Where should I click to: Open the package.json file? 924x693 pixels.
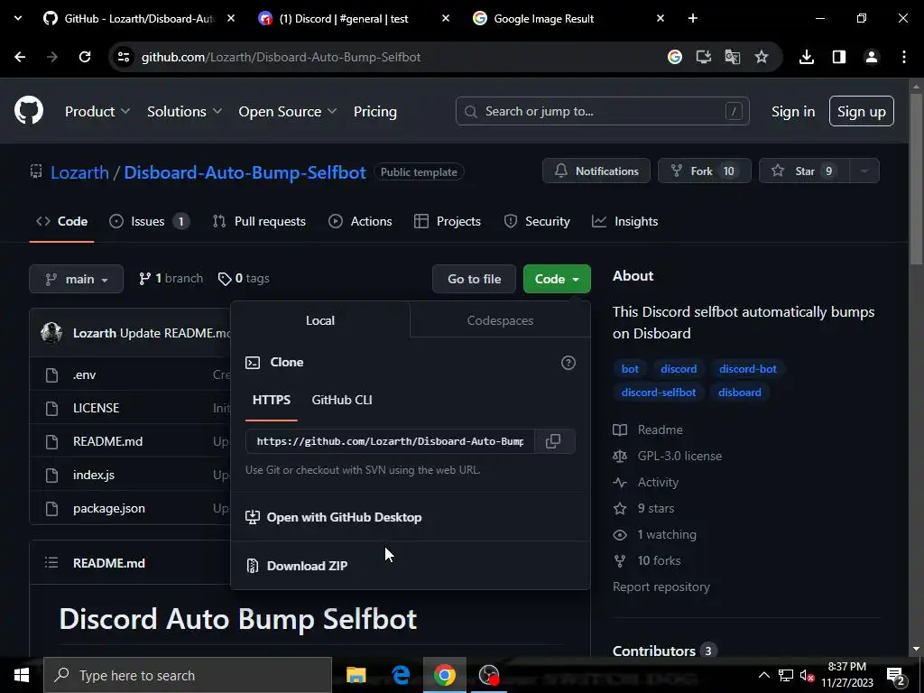[109, 508]
